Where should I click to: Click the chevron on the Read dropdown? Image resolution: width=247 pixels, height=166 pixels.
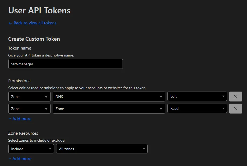223,108
